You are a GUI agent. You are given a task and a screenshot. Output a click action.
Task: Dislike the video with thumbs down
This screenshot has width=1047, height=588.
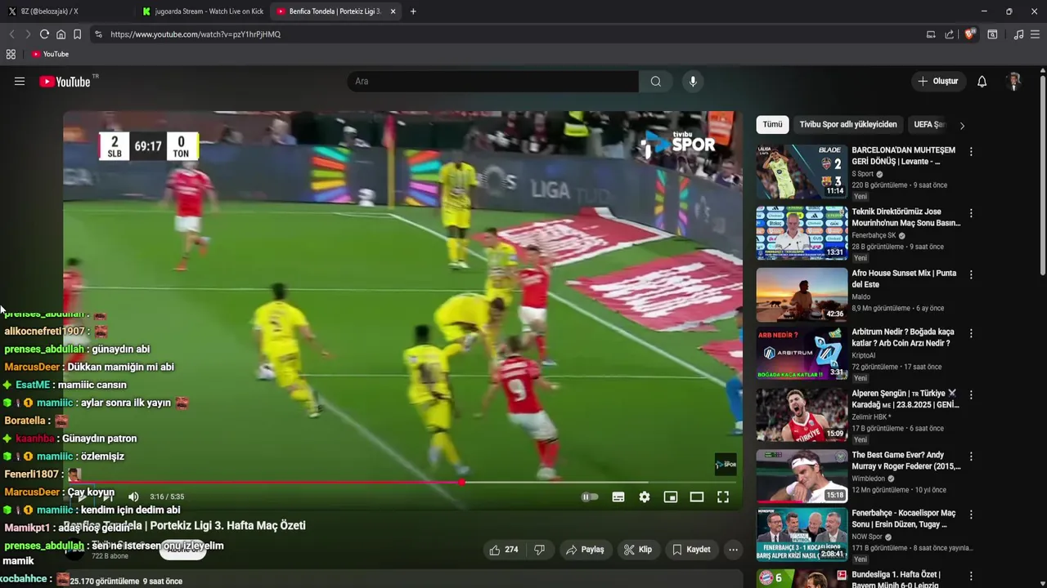(539, 550)
